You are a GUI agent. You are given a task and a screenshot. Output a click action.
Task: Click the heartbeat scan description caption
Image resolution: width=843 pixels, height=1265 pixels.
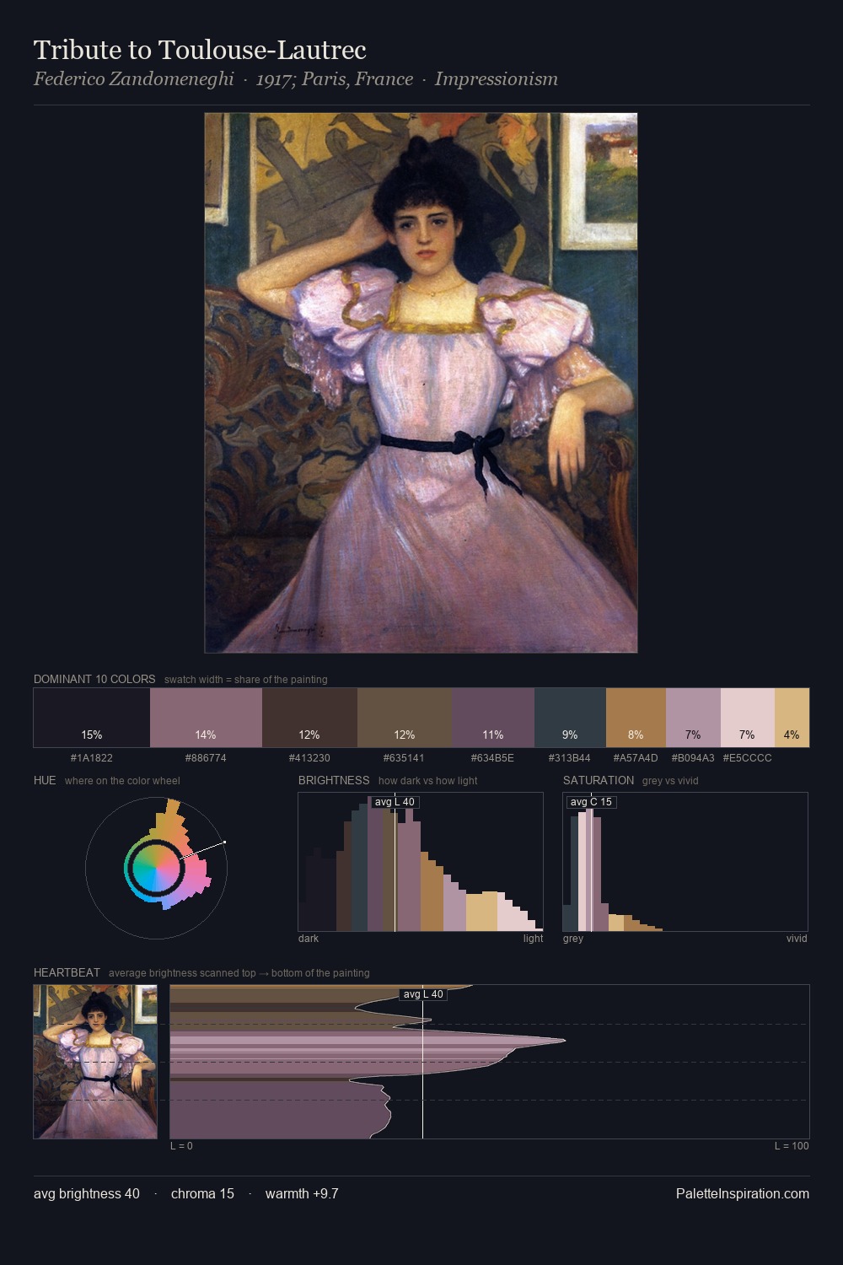click(239, 973)
